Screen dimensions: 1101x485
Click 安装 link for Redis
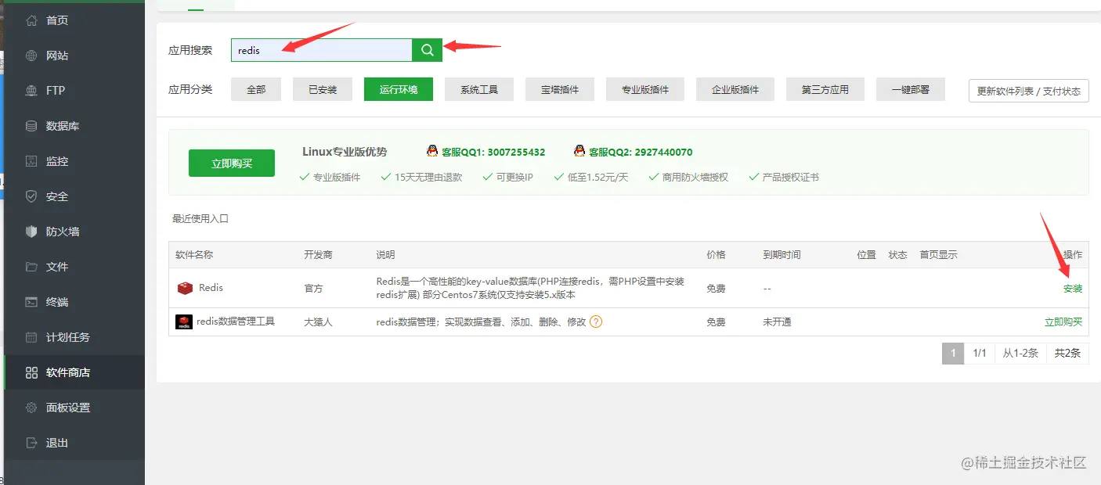click(x=1073, y=289)
